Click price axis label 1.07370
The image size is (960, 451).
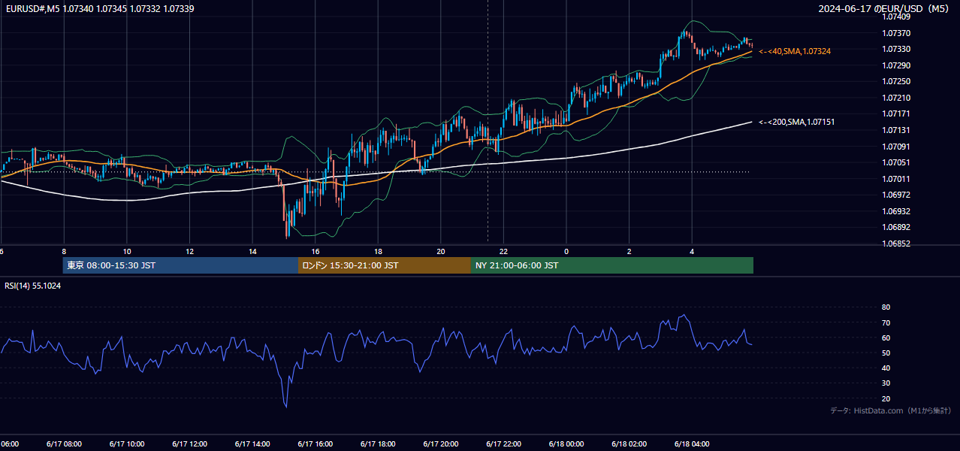895,33
